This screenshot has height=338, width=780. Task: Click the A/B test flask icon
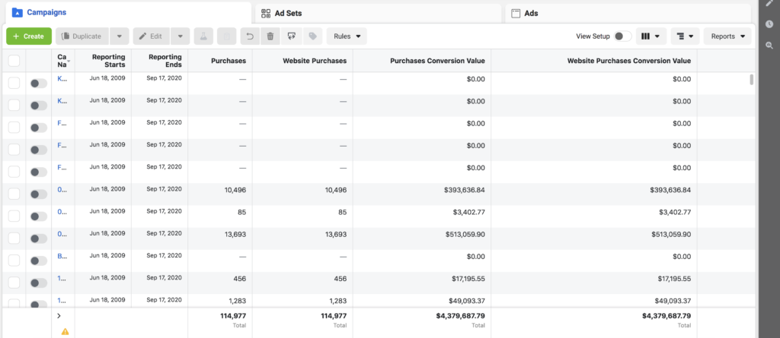coord(203,36)
